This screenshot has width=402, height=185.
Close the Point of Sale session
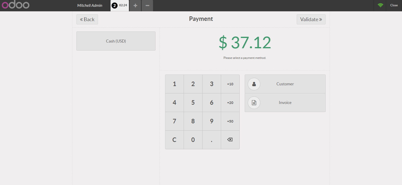(x=394, y=5)
